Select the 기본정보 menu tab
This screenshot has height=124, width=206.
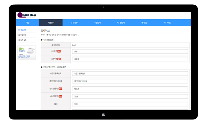(x=51, y=23)
